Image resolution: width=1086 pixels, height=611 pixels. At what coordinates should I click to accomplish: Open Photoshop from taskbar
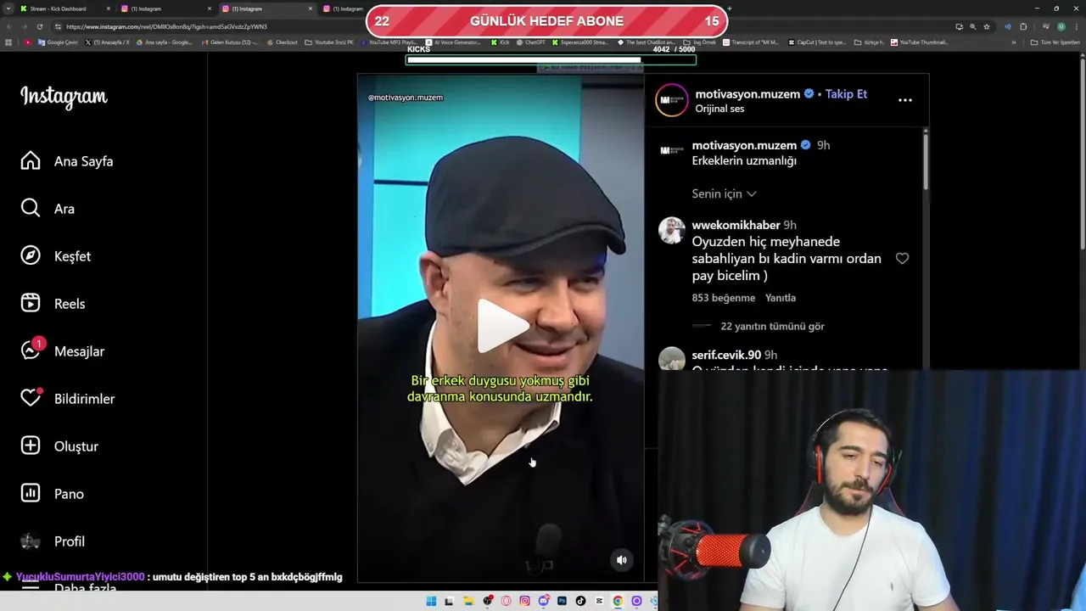click(x=562, y=601)
